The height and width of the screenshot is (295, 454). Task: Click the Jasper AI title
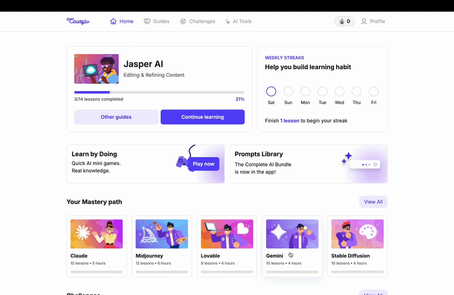pos(144,64)
